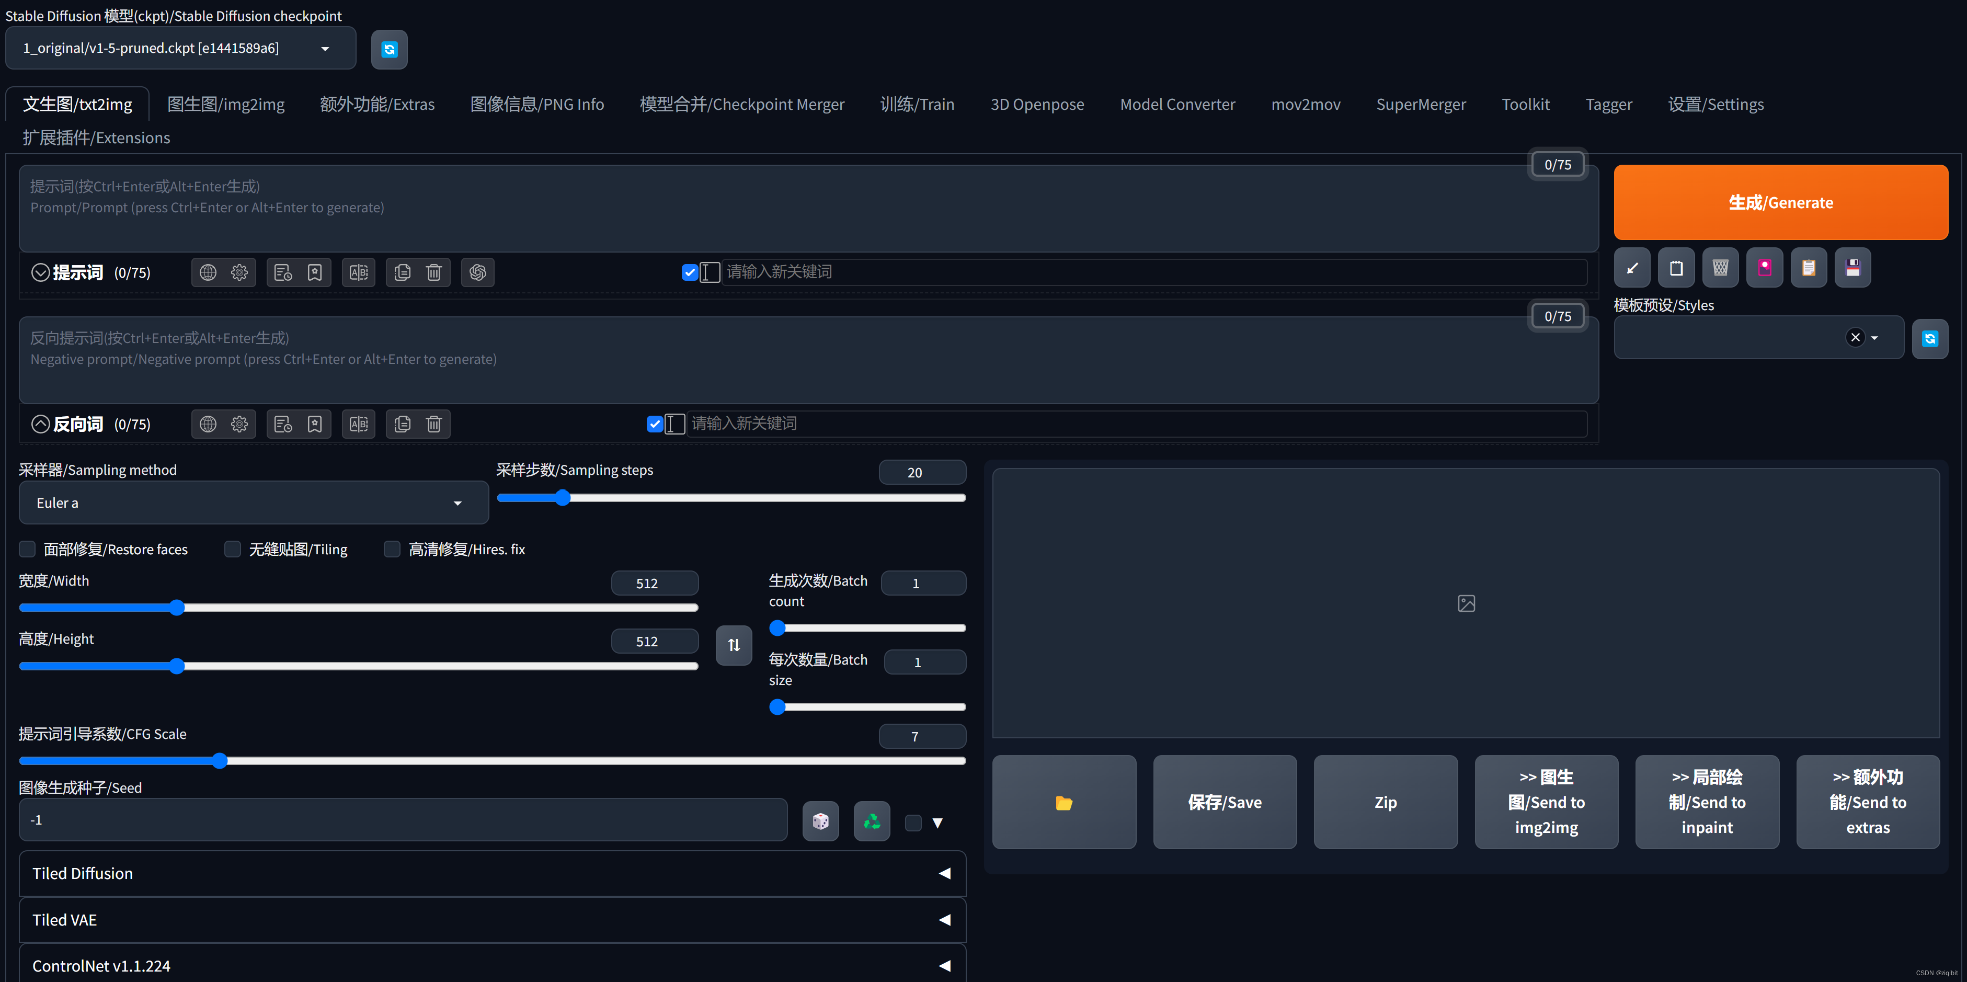1967x982 pixels.
Task: Open the 扩展插件/Extensions tab
Action: coord(96,138)
